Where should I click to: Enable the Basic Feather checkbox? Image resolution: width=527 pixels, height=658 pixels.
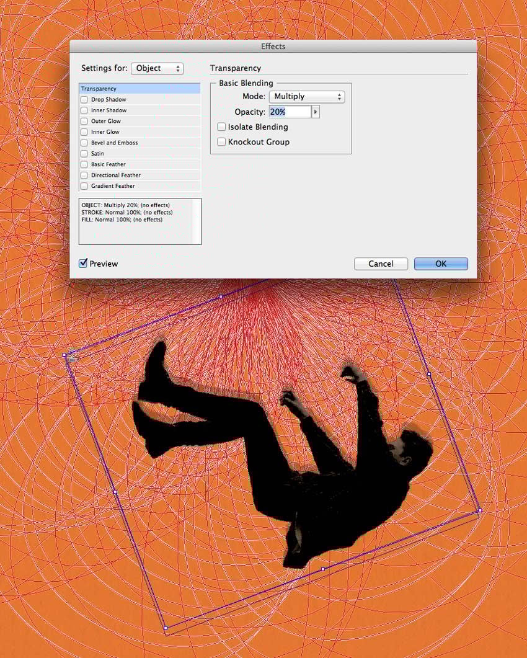click(x=84, y=164)
